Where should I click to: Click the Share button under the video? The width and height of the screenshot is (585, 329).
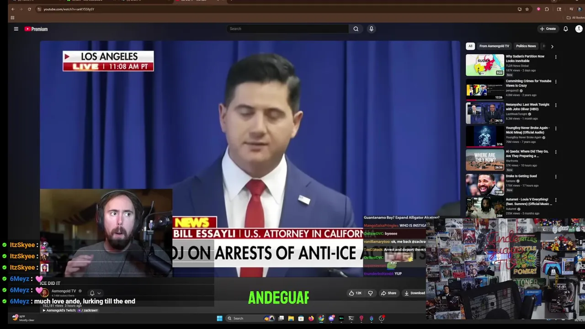[388, 293]
